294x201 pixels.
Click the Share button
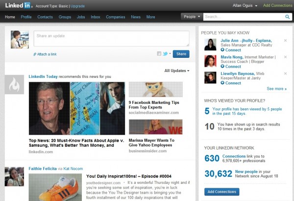[x=181, y=54]
